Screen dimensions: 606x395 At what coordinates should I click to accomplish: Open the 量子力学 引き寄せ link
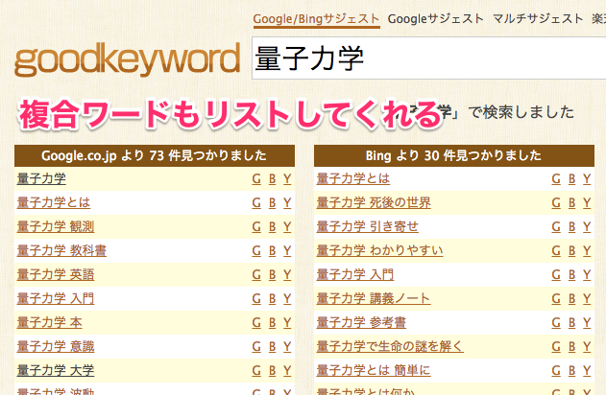coord(367,226)
